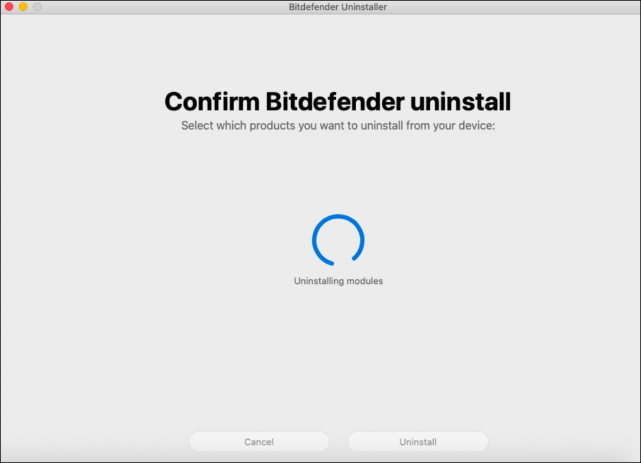Click the 'Confirm Bitdefender uninstall' heading
Image resolution: width=641 pixels, height=463 pixels.
[338, 101]
